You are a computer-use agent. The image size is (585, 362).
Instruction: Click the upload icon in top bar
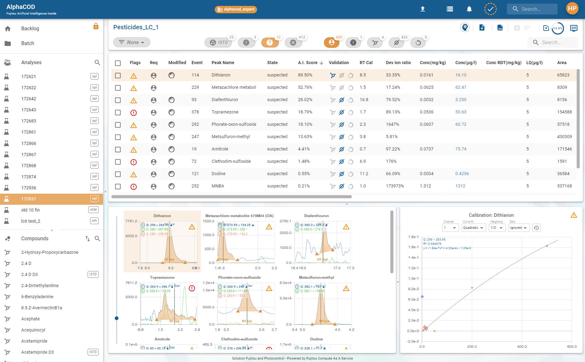pyautogui.click(x=423, y=9)
